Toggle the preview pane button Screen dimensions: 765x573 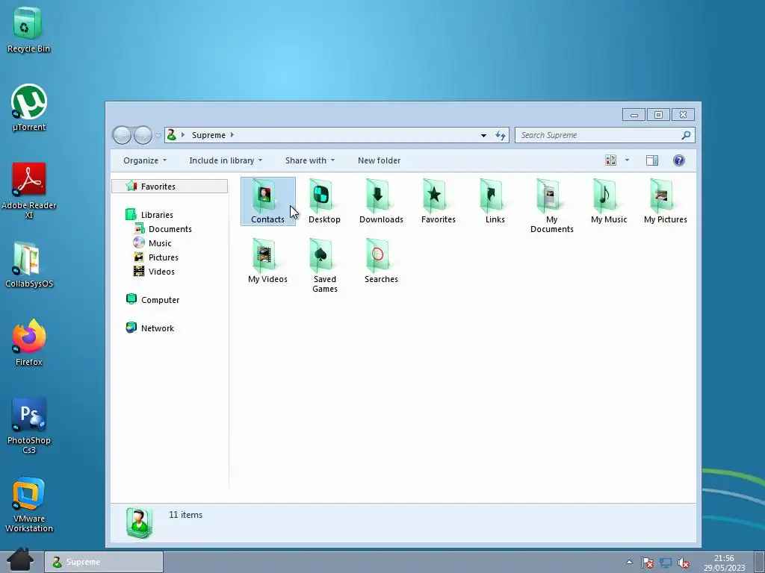[x=651, y=160]
